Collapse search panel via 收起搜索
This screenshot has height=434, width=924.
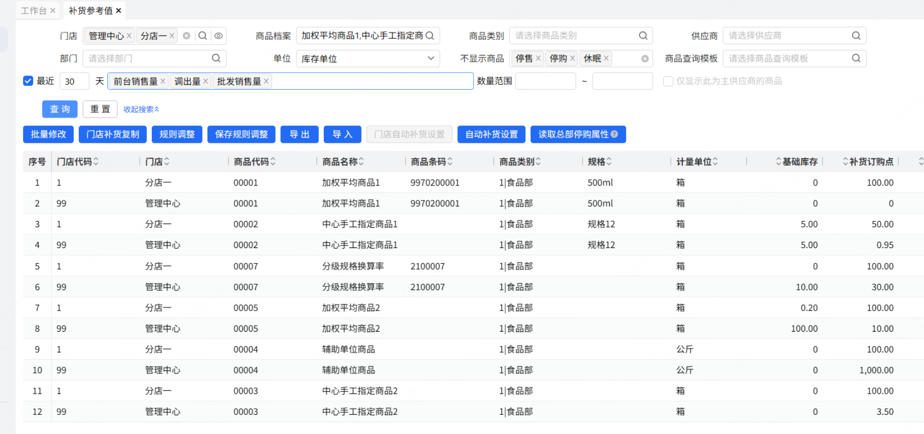coord(141,109)
